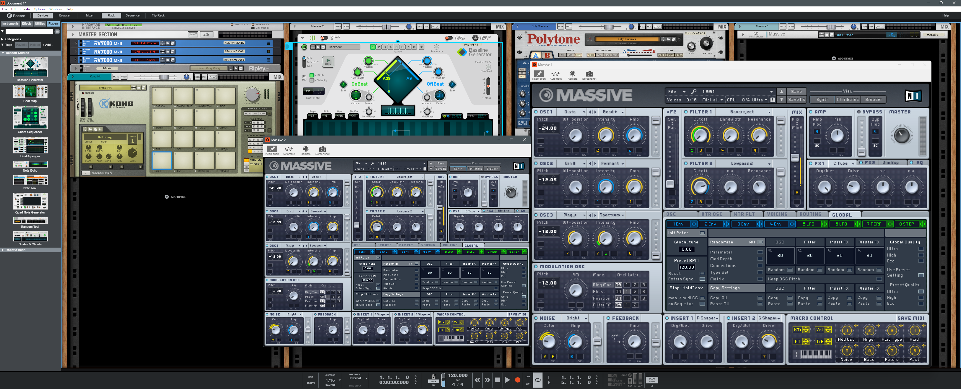This screenshot has width=961, height=389.
Task: Switch to the Sequencer view
Action: (x=133, y=16)
